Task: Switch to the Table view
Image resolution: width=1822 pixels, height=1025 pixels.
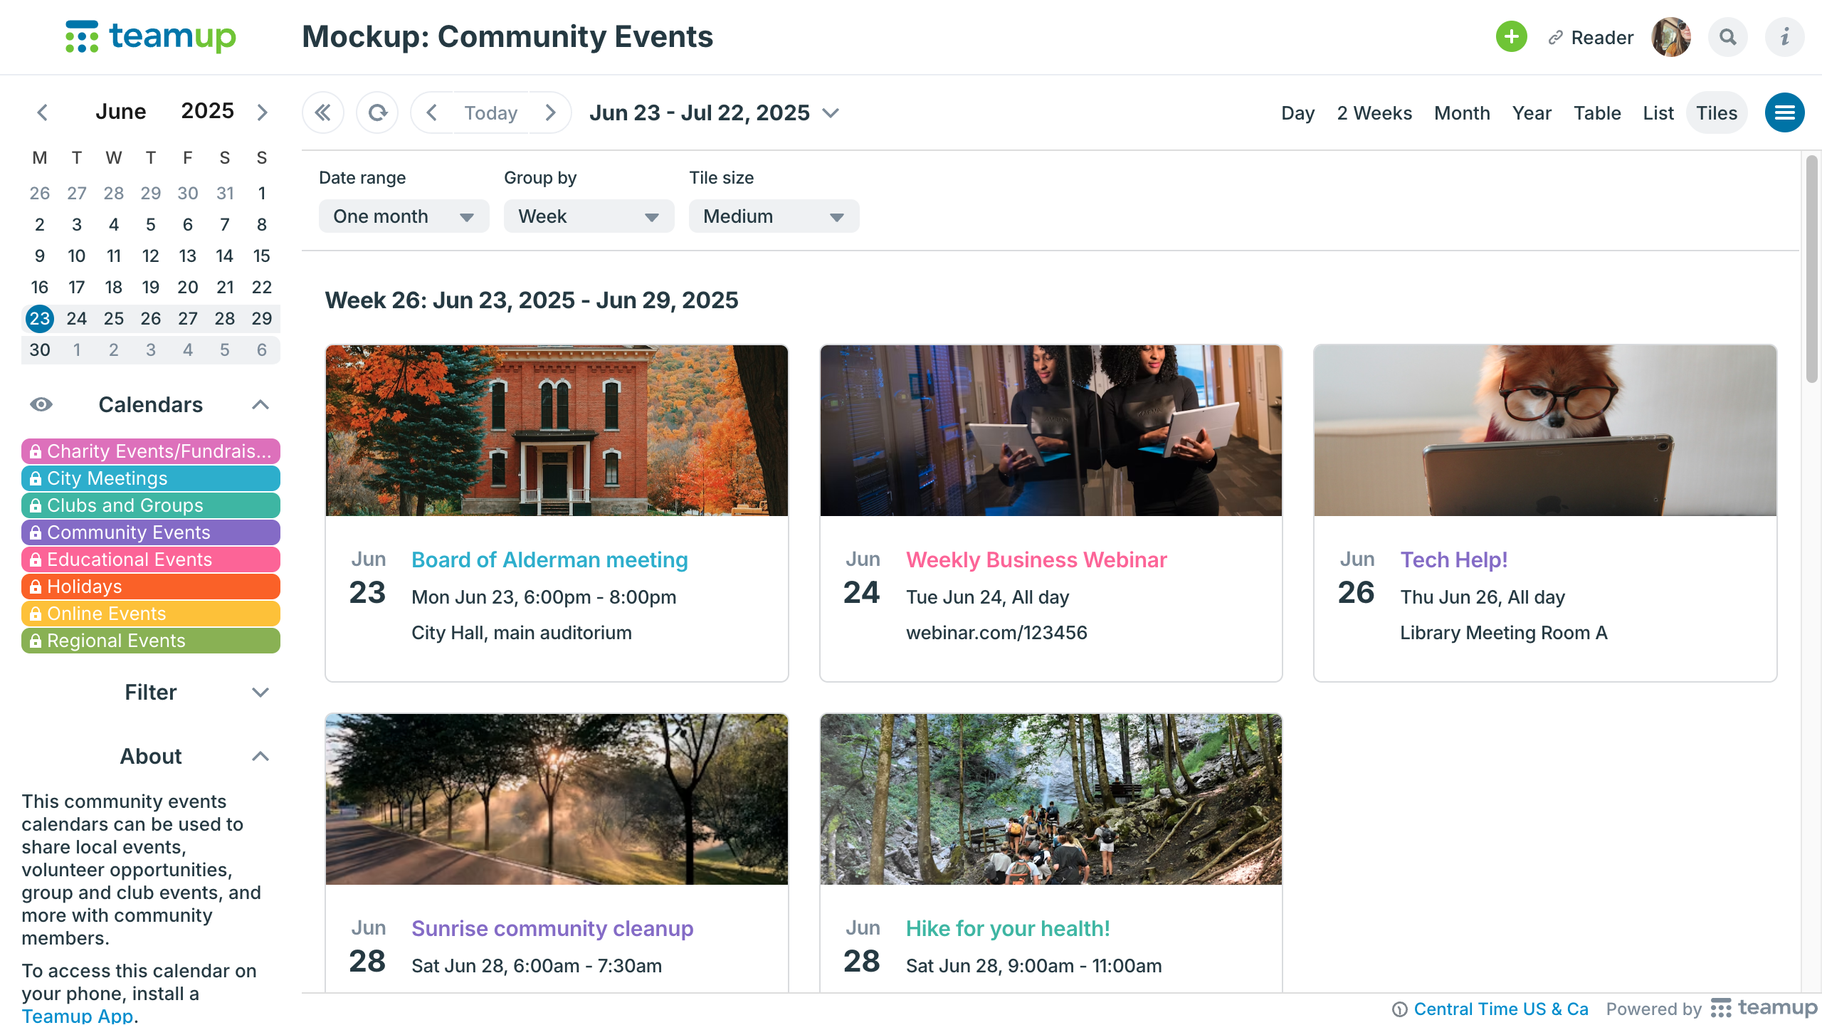Action: (x=1596, y=113)
